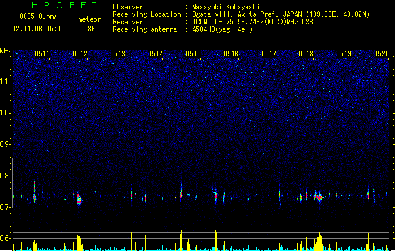Click the 0.9 kHz axis label
This screenshot has width=396, height=251.
(x=6, y=144)
